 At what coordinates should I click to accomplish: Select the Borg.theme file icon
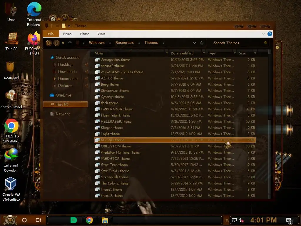pos(97,84)
